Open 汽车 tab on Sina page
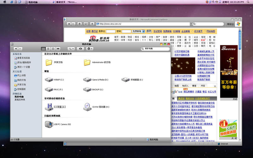This screenshot has width=253, height=158. pyautogui.click(x=203, y=86)
